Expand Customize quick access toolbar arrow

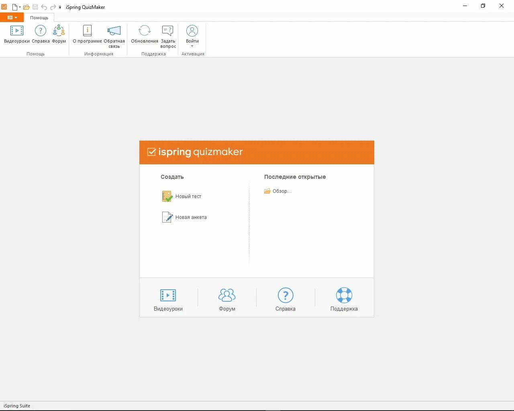(x=60, y=7)
